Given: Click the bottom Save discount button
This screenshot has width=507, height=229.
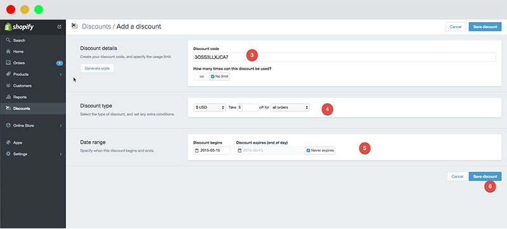Looking at the screenshot, I should click(x=485, y=176).
